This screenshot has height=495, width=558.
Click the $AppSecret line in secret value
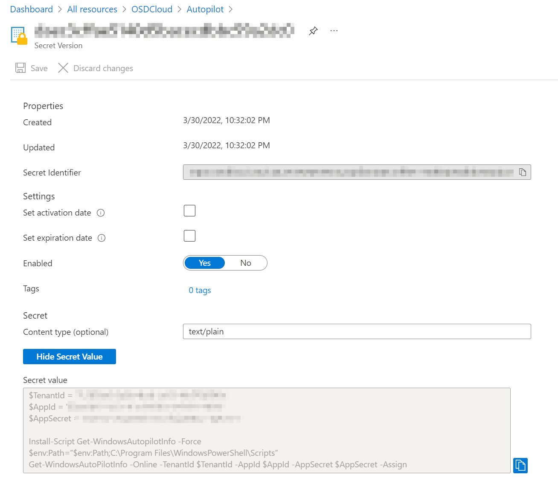[134, 418]
